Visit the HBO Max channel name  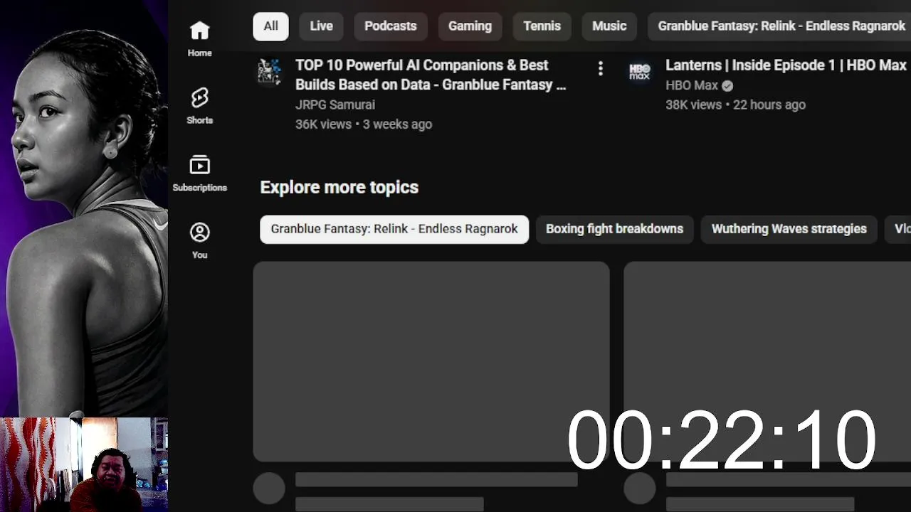(692, 85)
